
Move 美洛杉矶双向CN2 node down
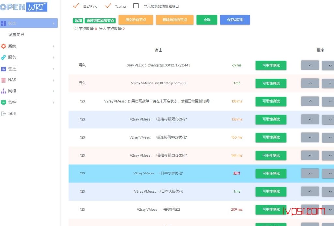(328, 119)
